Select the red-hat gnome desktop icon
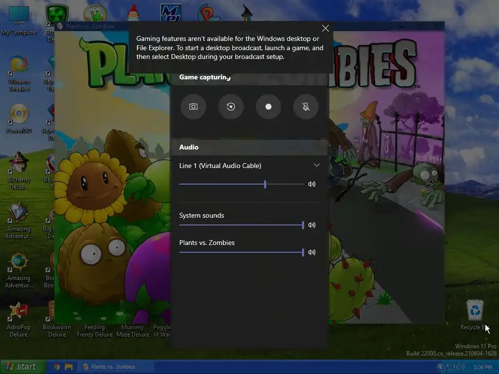 click(x=134, y=13)
